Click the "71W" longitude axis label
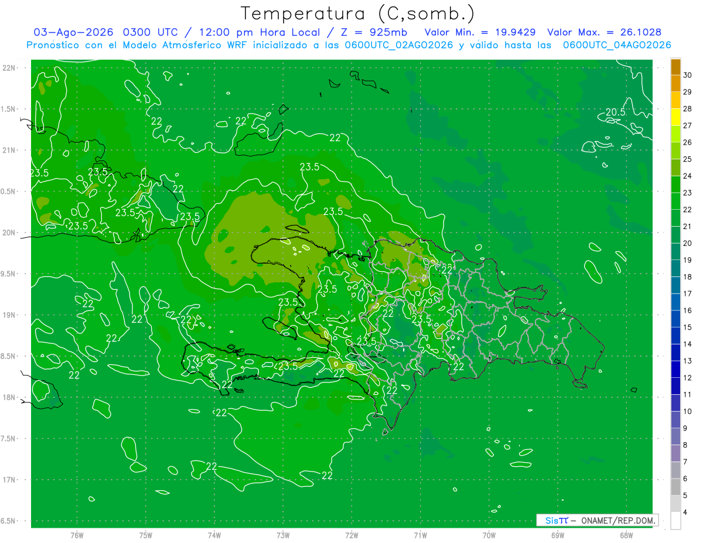703x543 pixels. 420,535
